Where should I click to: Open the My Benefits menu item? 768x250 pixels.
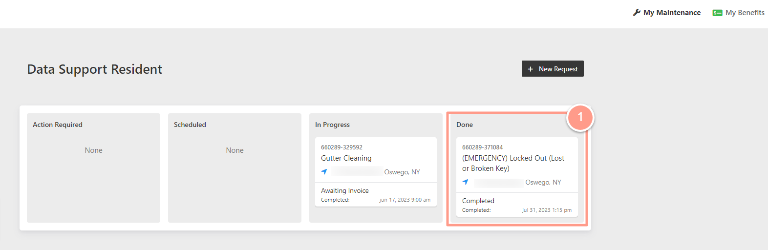[x=739, y=13]
